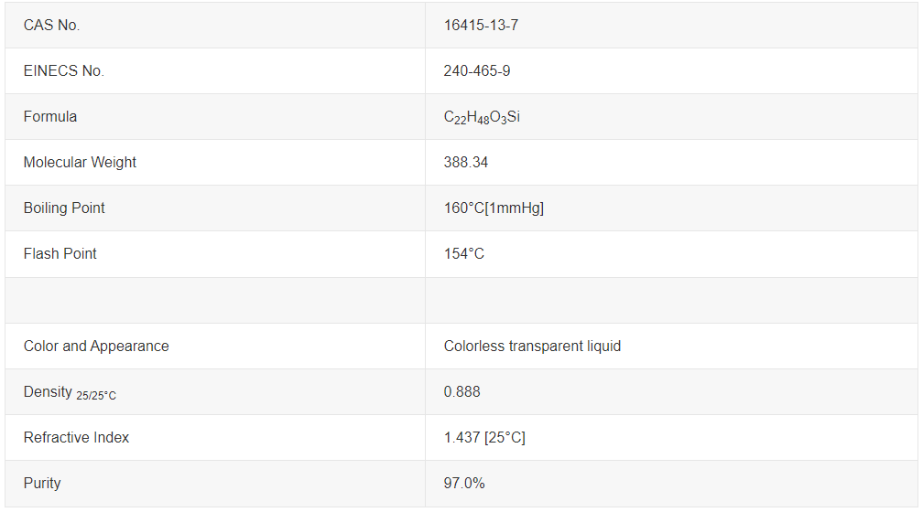Viewport: 923px width, 512px height.
Task: Select the CAS number 16415-13-7
Action: [481, 26]
